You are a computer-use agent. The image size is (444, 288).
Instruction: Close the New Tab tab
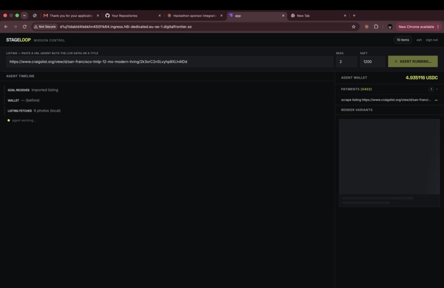coord(345,15)
